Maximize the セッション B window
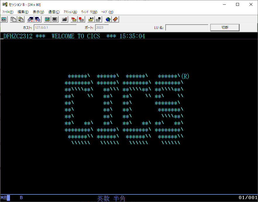Screen dimensions: 258x202 tap(238, 4)
